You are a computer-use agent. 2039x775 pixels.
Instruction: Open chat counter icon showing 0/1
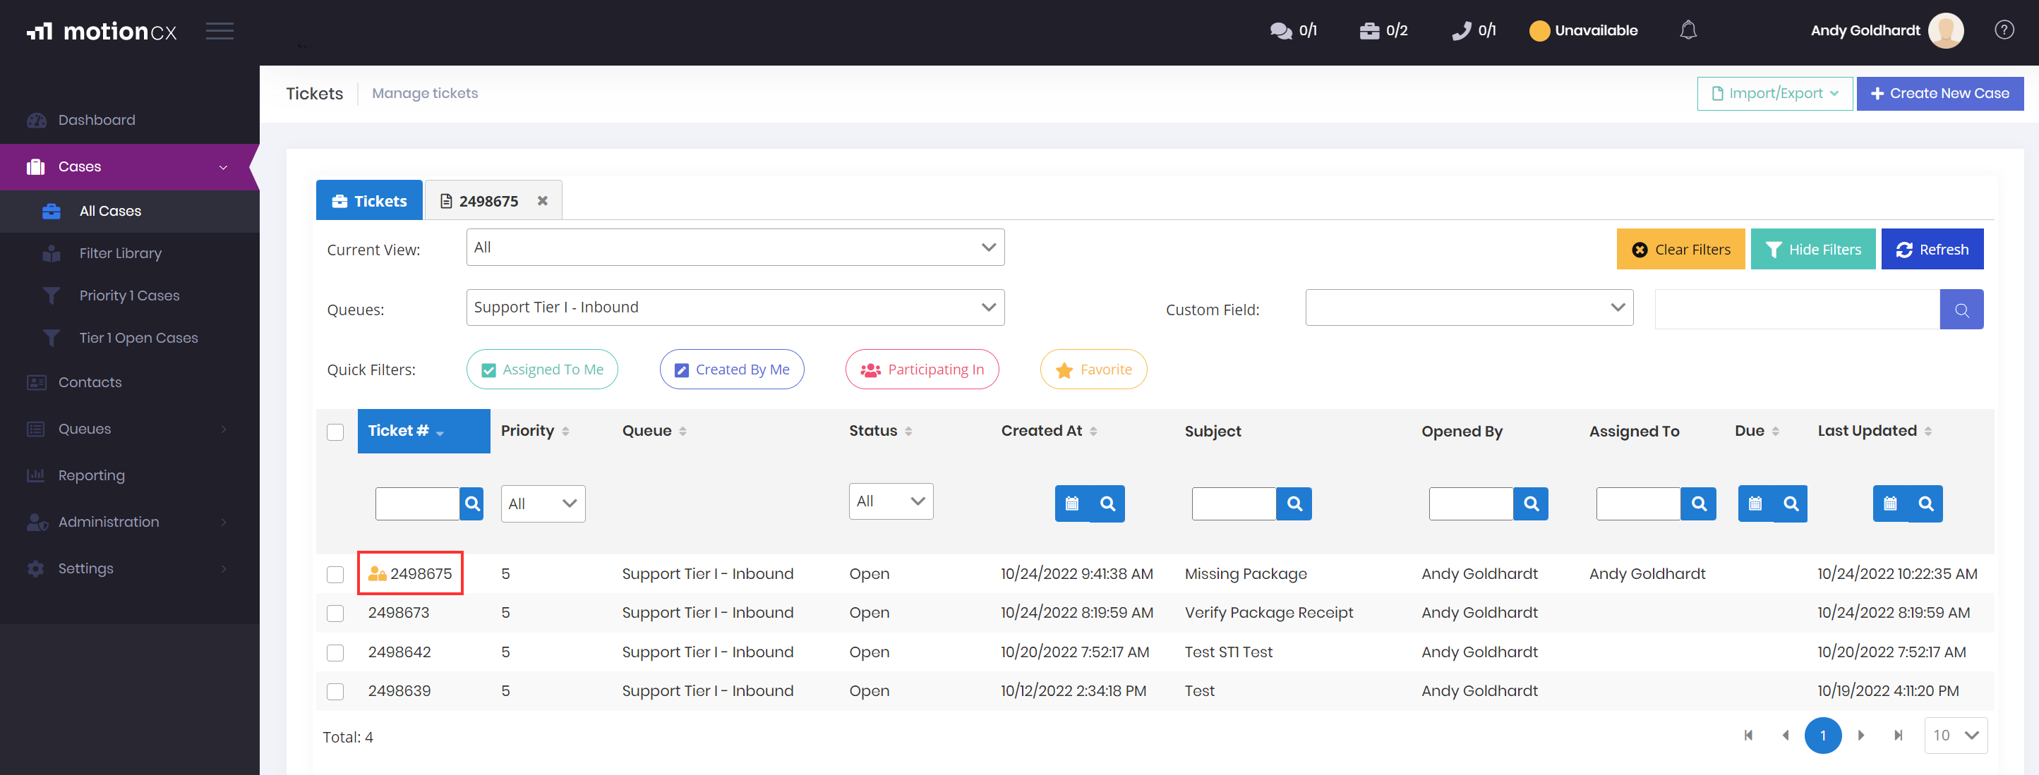click(1292, 31)
